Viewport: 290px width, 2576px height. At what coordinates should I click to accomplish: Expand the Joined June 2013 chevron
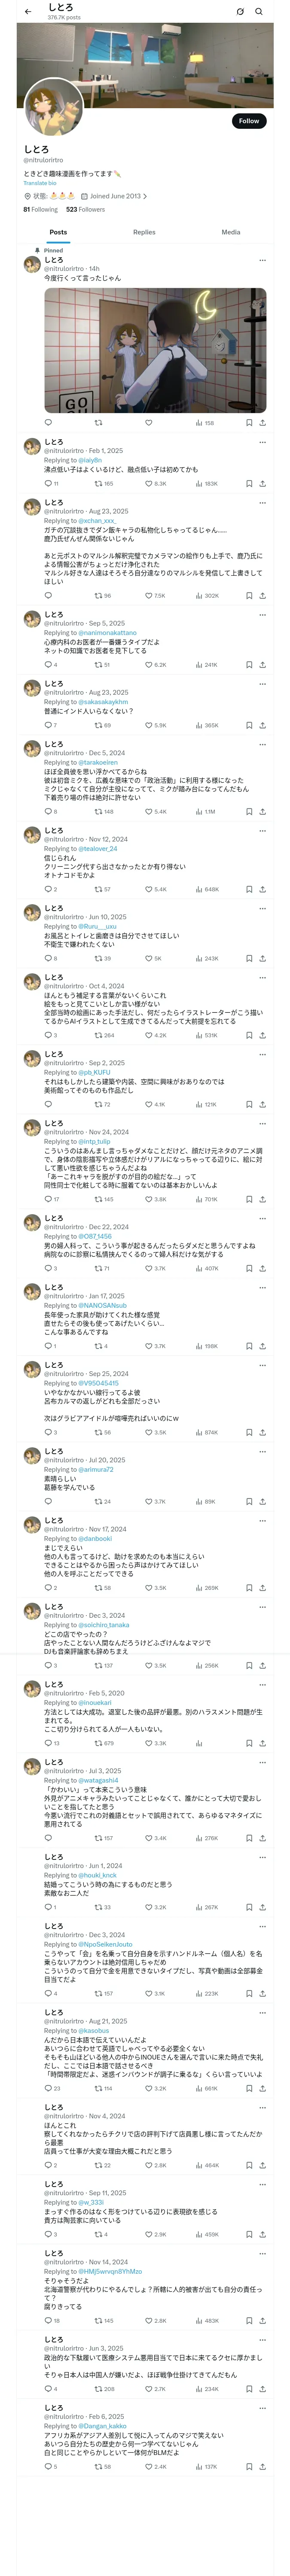point(145,196)
